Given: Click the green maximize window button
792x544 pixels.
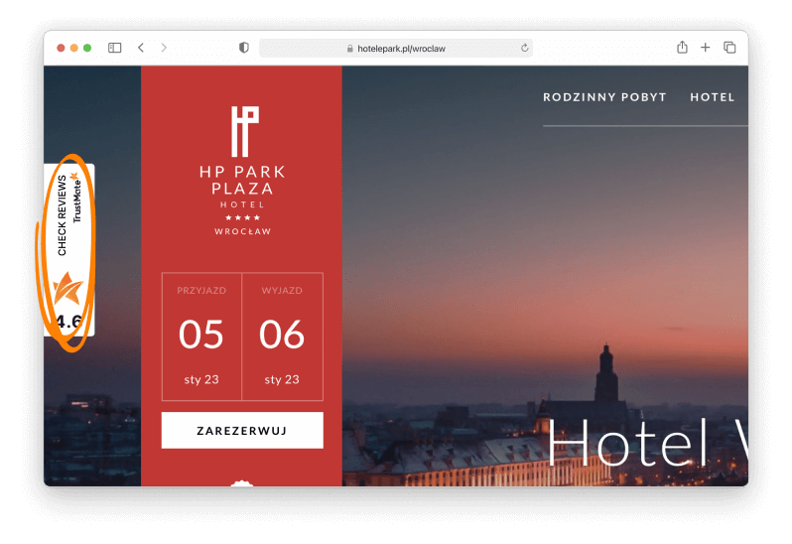Looking at the screenshot, I should (87, 48).
